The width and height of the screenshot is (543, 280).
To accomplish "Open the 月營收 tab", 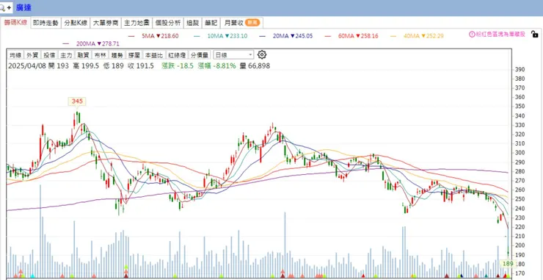I will point(234,23).
